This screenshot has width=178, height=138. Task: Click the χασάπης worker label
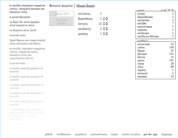(83, 34)
